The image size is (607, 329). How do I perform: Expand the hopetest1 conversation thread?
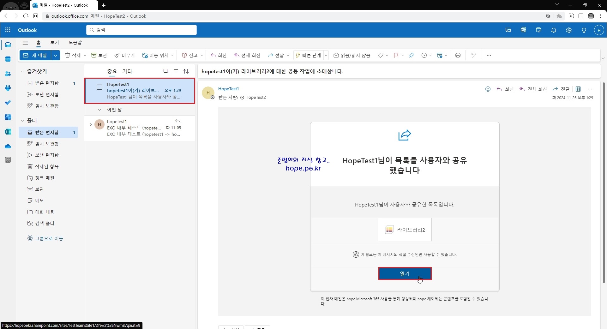[x=91, y=124]
